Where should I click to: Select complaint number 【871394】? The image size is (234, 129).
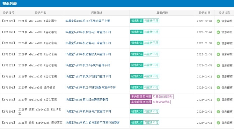[8, 88]
